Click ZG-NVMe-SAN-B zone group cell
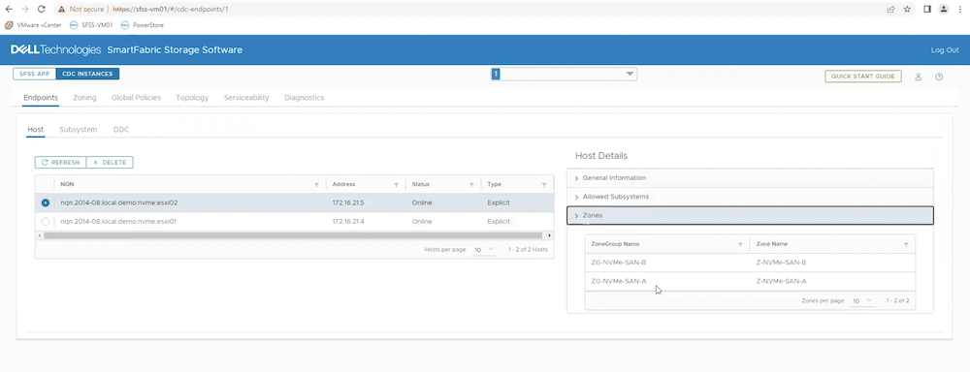Image resolution: width=970 pixels, height=372 pixels. [x=619, y=263]
